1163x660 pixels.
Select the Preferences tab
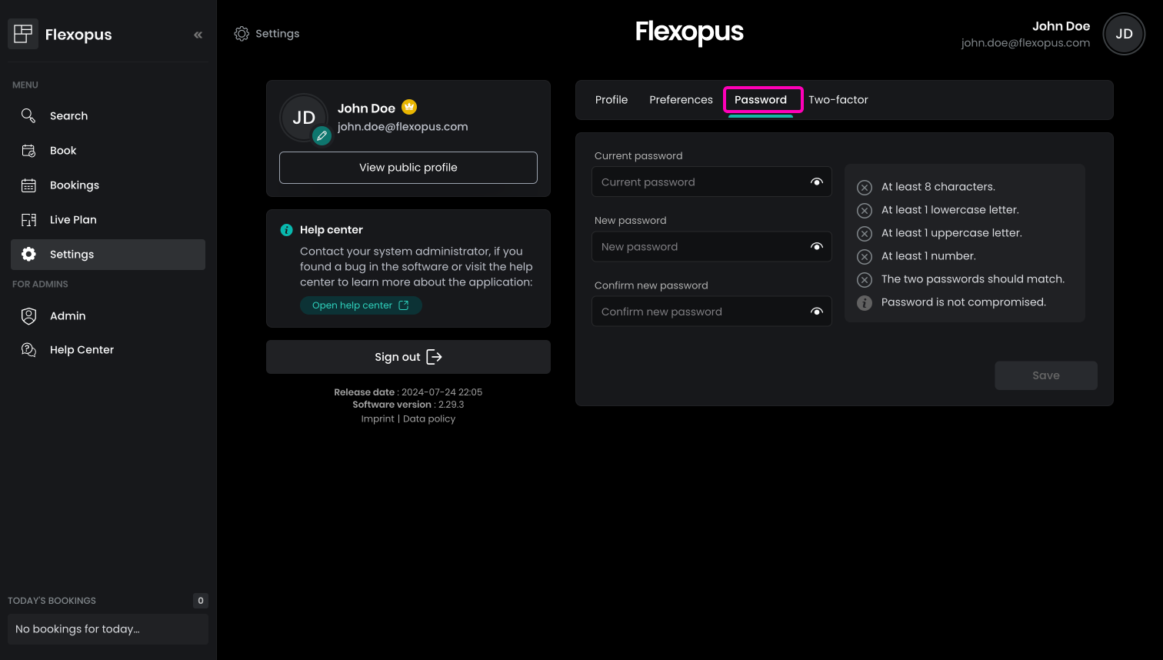(x=681, y=100)
